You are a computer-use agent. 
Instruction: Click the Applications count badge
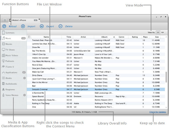(24, 72)
